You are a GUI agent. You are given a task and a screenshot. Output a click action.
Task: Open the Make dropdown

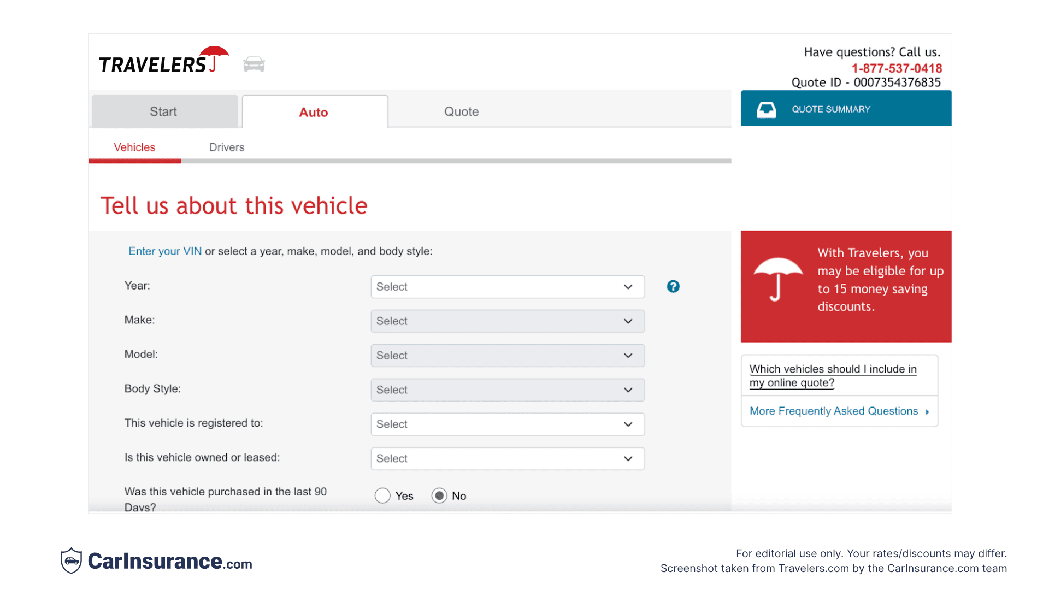coord(507,321)
